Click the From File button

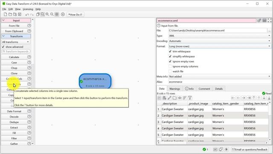click(x=14, y=26)
